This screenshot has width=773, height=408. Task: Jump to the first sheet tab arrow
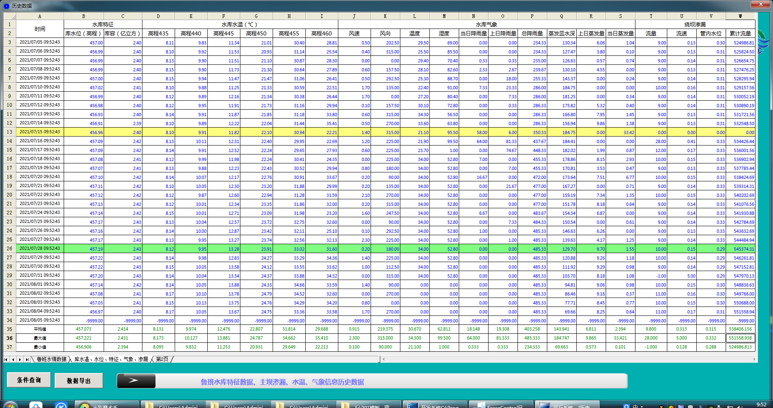point(6,359)
